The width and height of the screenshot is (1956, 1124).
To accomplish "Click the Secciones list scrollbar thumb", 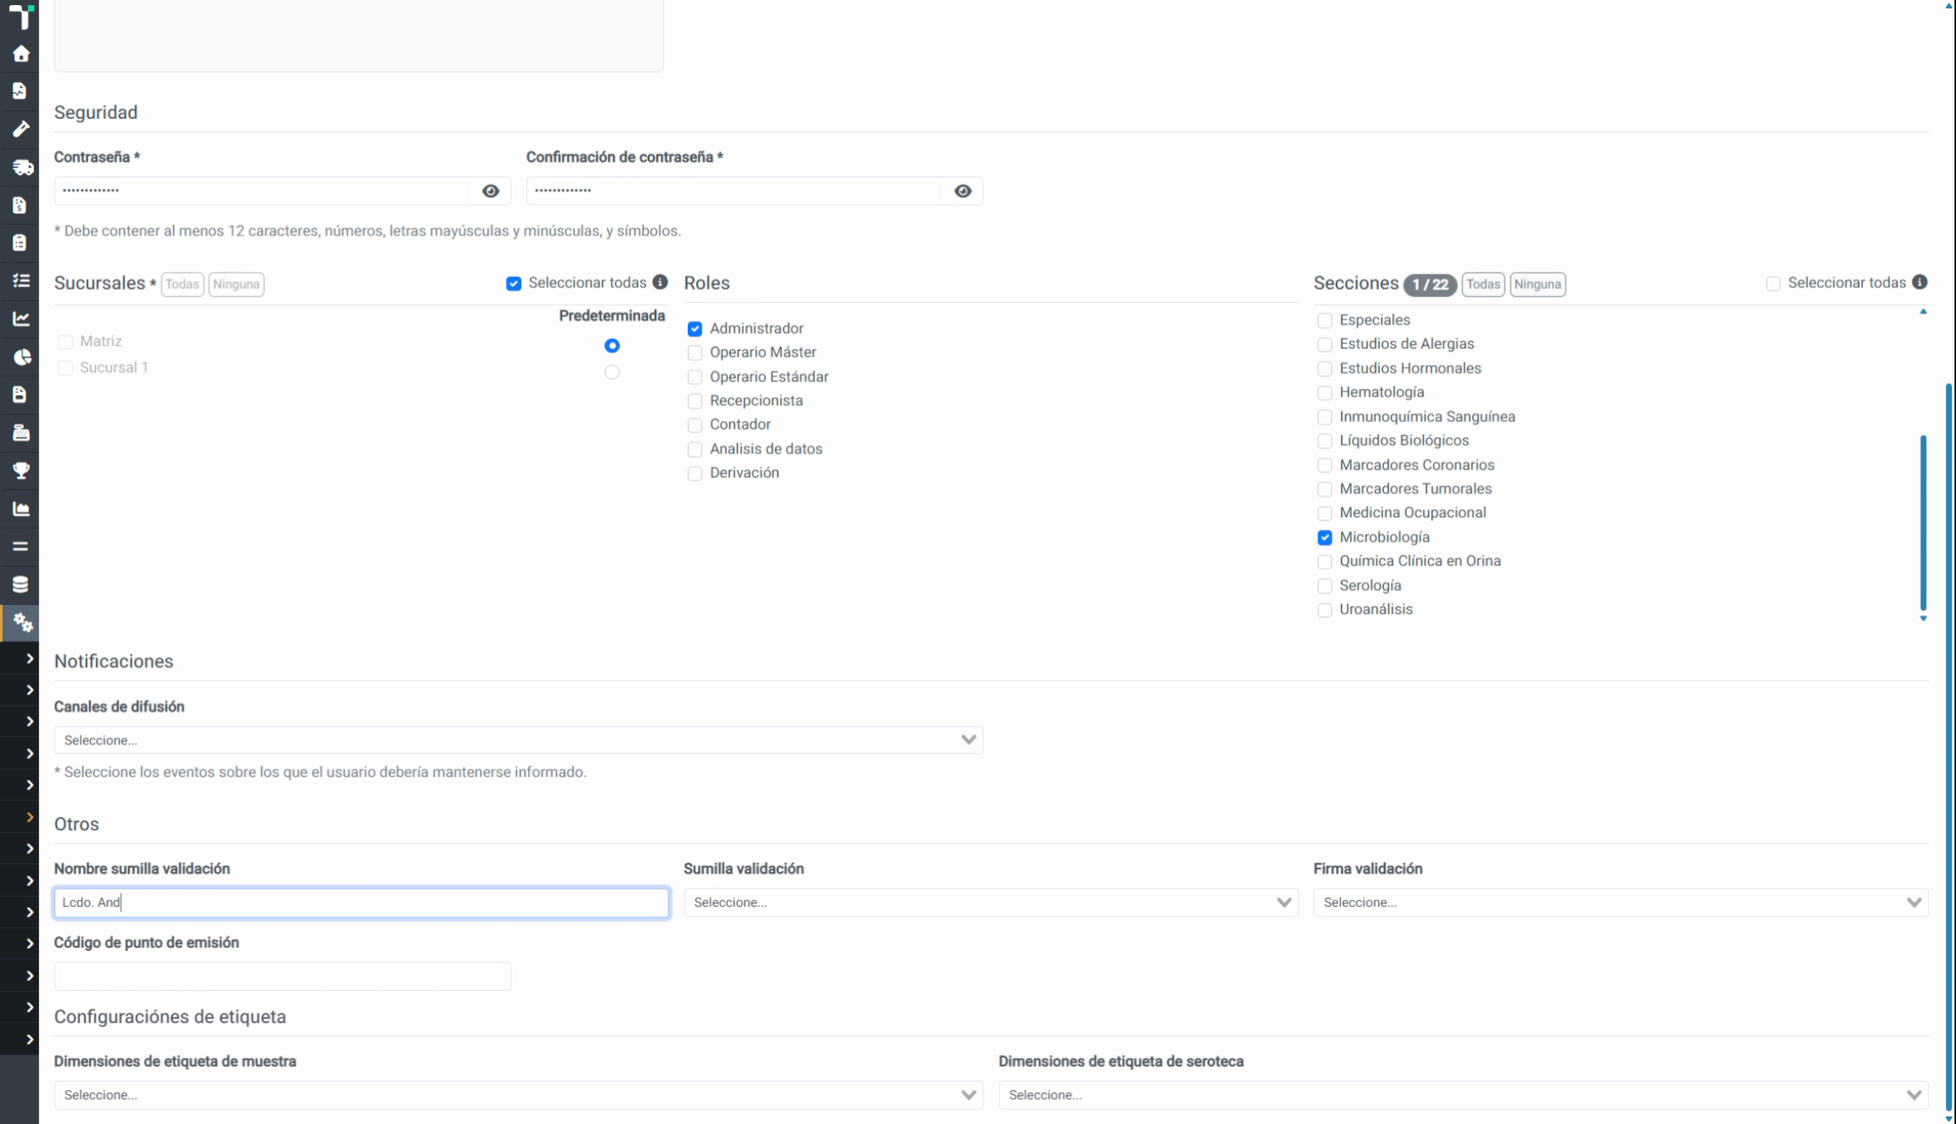I will tap(1923, 523).
